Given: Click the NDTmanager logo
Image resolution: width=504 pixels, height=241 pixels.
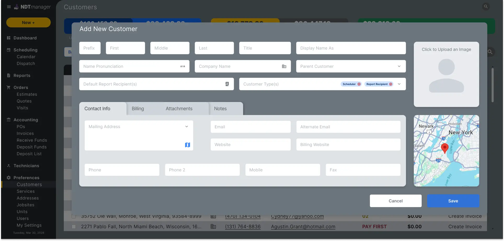Looking at the screenshot, I should (32, 7).
